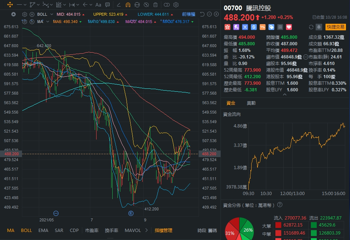Select the comment bubble note tool

click(108, 5)
